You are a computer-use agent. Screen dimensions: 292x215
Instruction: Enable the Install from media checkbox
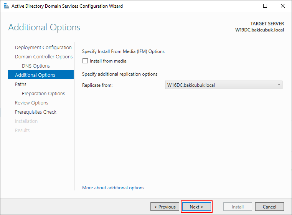coord(85,61)
